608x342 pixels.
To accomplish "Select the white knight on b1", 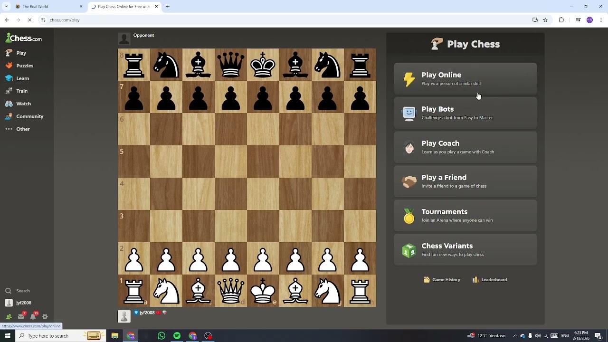I will (x=166, y=291).
